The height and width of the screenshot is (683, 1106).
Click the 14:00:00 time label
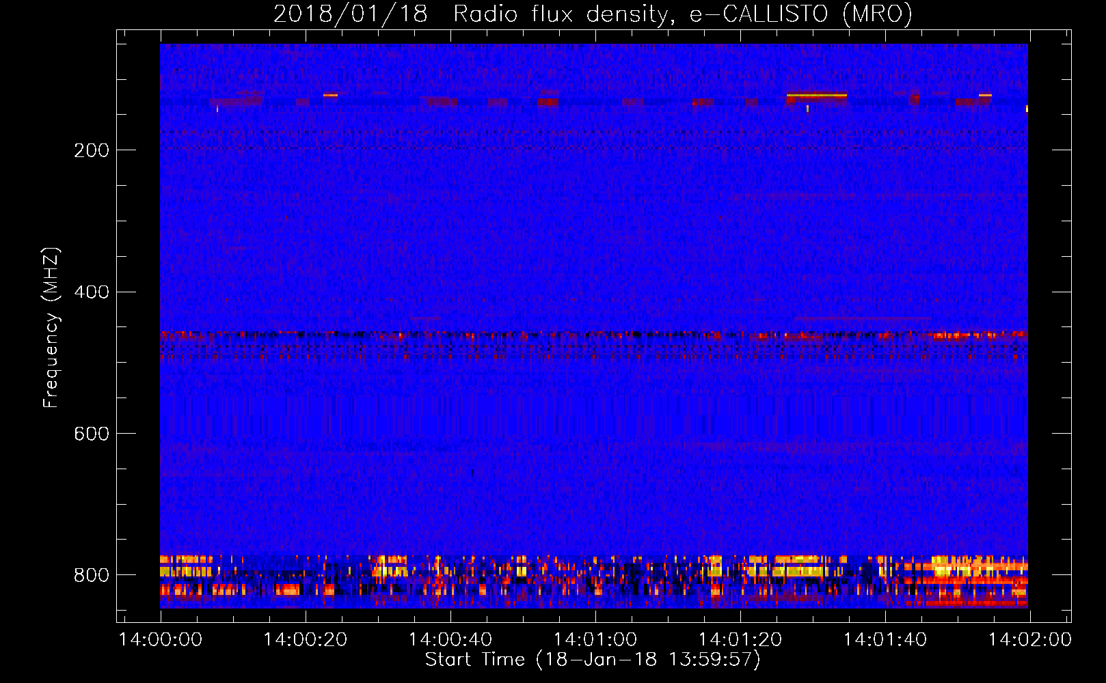tap(161, 639)
